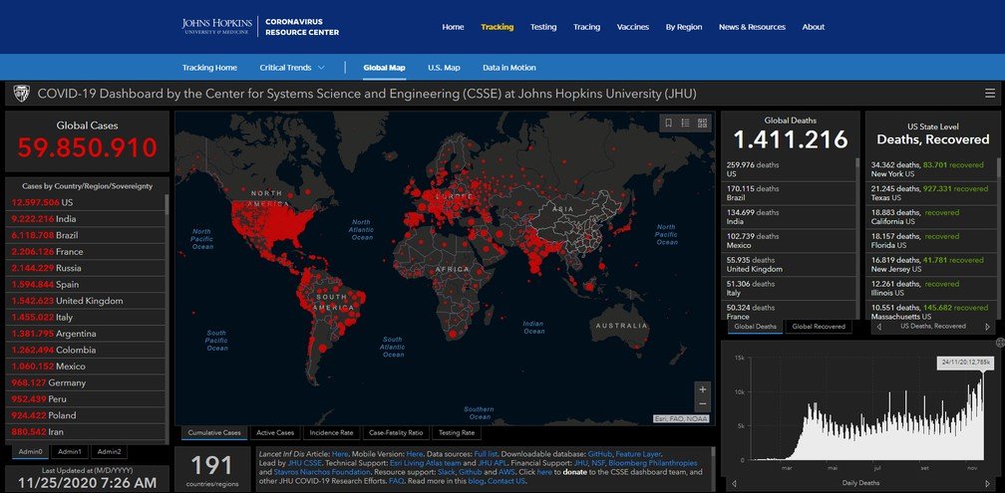Screen dimensions: 1005x493
Task: Go to Tracking Home
Action: click(209, 68)
